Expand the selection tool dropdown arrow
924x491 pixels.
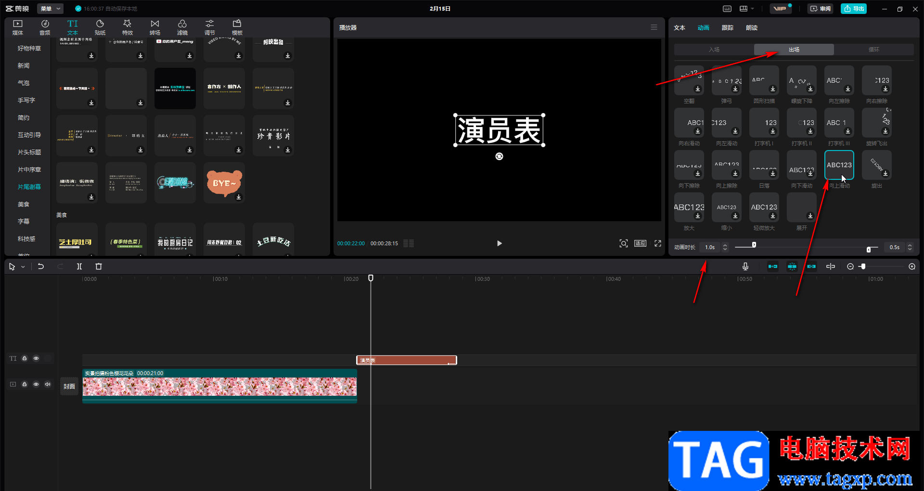point(23,267)
